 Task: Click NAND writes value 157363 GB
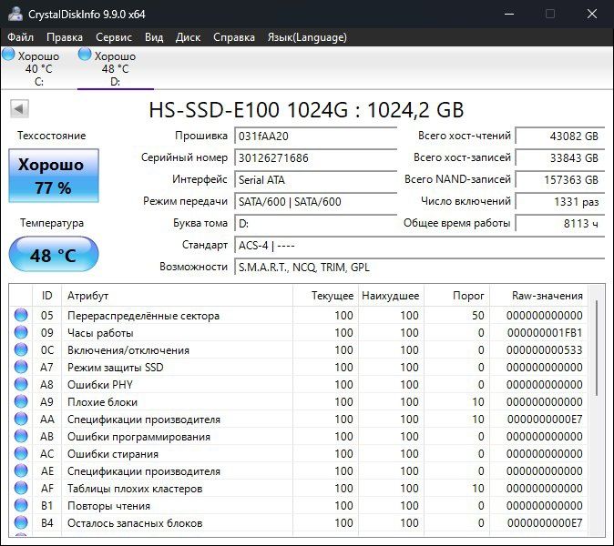(560, 180)
